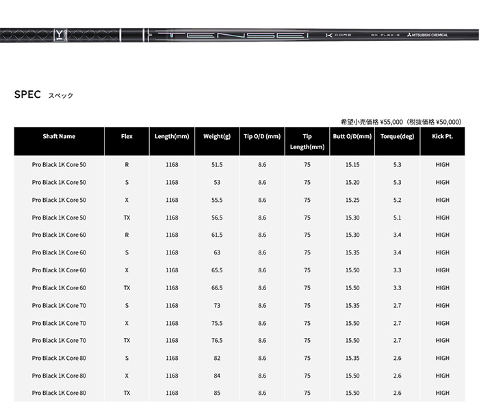Click butt O/D 15.50 in the 84 g row
Image resolution: width=479 pixels, height=403 pixels.
tap(352, 376)
